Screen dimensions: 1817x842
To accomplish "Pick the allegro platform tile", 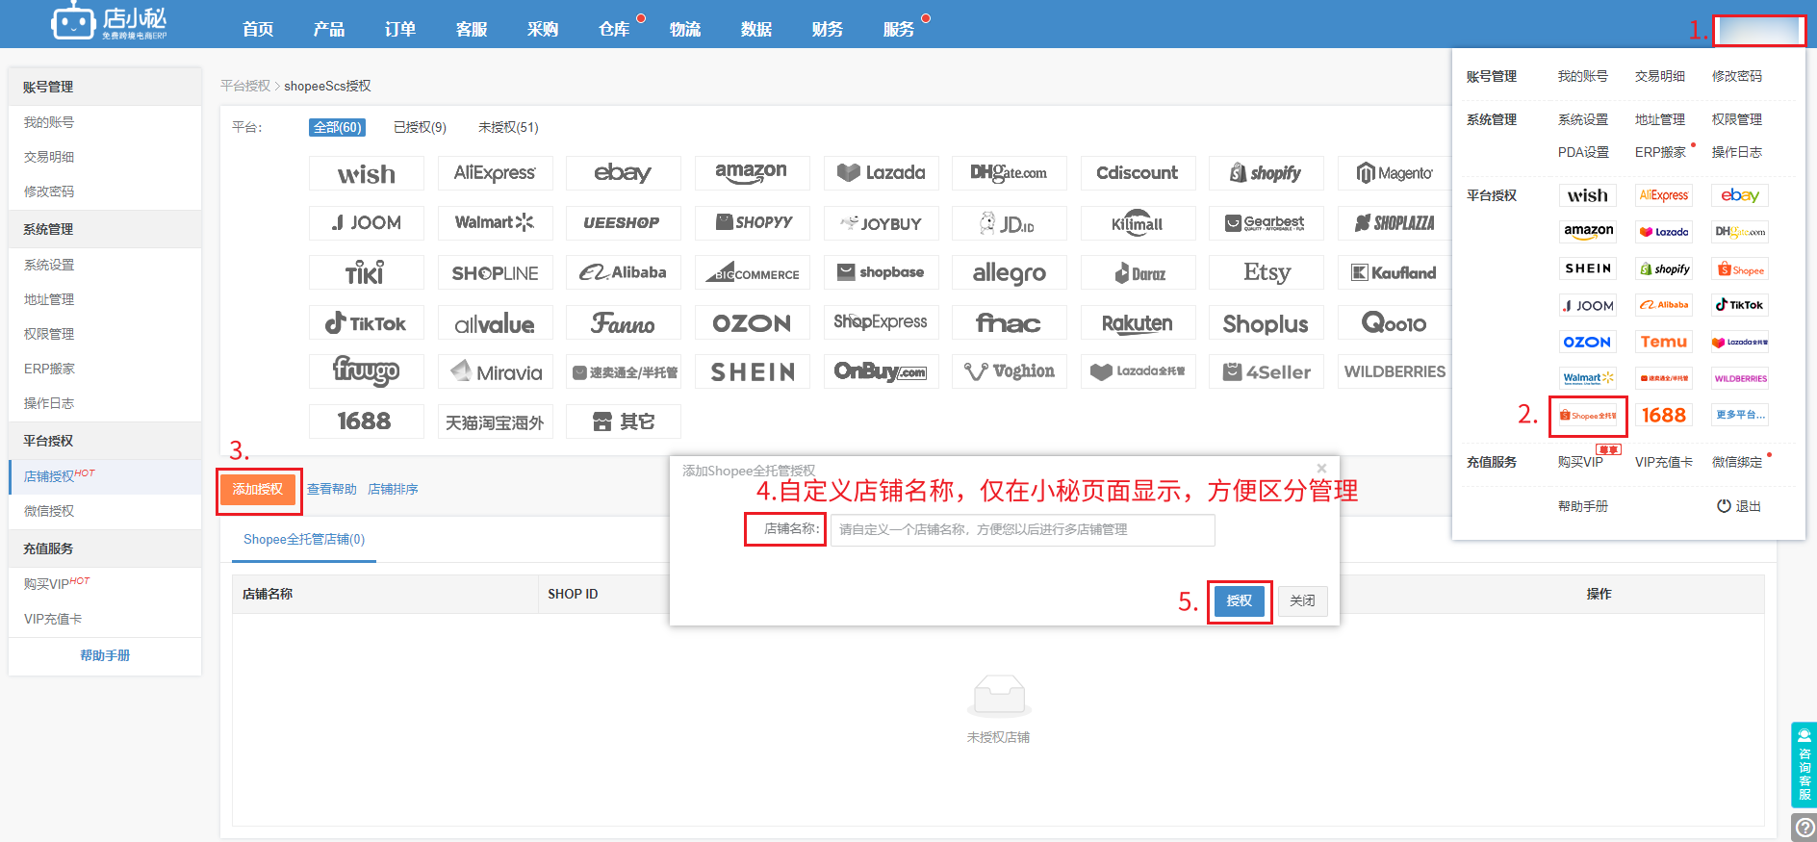I will click(1009, 273).
